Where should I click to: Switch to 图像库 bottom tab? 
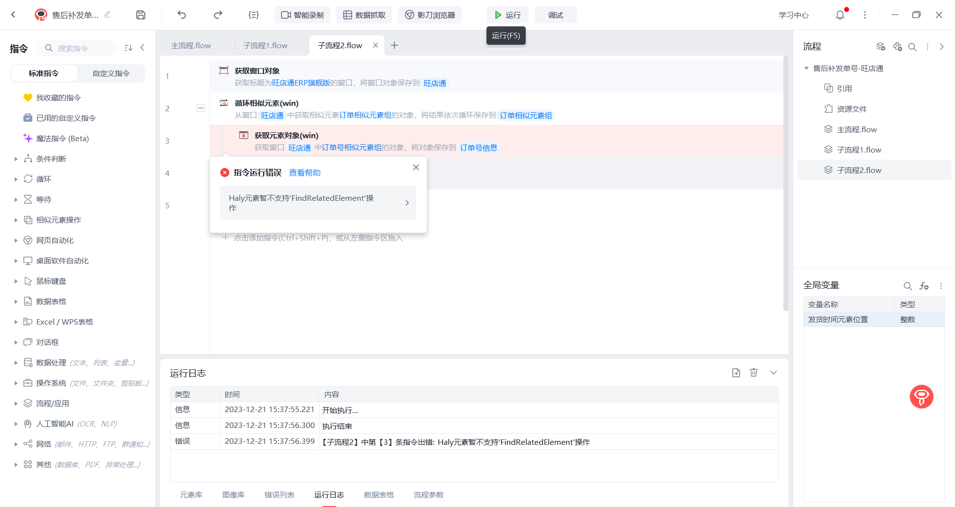pos(233,495)
